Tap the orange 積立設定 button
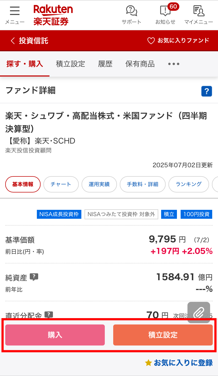The width and height of the screenshot is (218, 376). [163, 335]
